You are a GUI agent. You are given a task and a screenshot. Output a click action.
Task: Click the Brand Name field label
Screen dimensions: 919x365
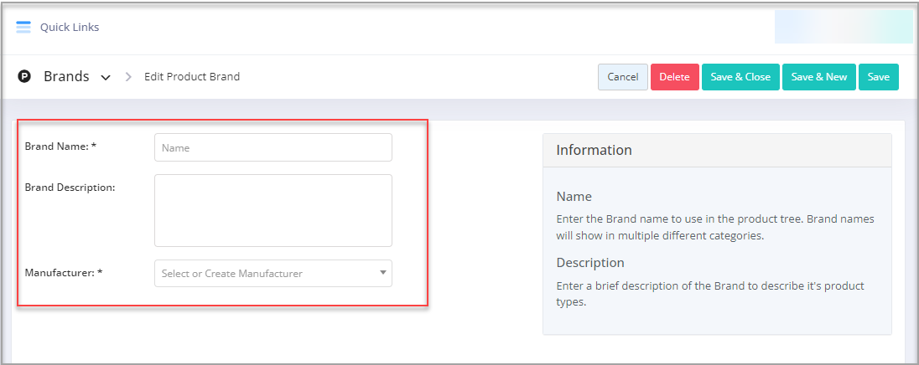click(60, 147)
